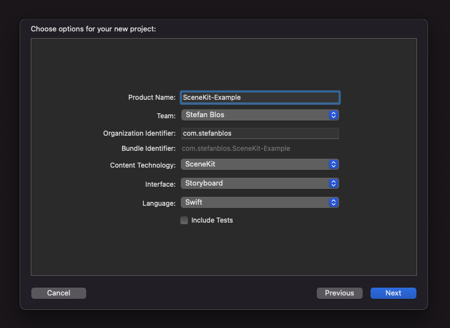Choose a different team via its dropdown
This screenshot has height=328, width=450.
coord(334,116)
